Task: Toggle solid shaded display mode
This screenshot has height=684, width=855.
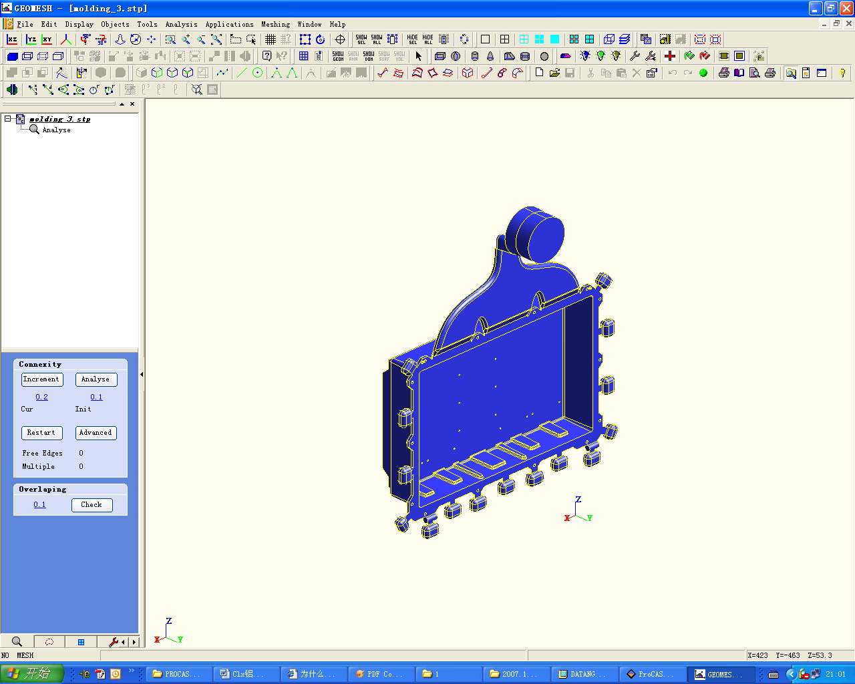Action: [12, 56]
